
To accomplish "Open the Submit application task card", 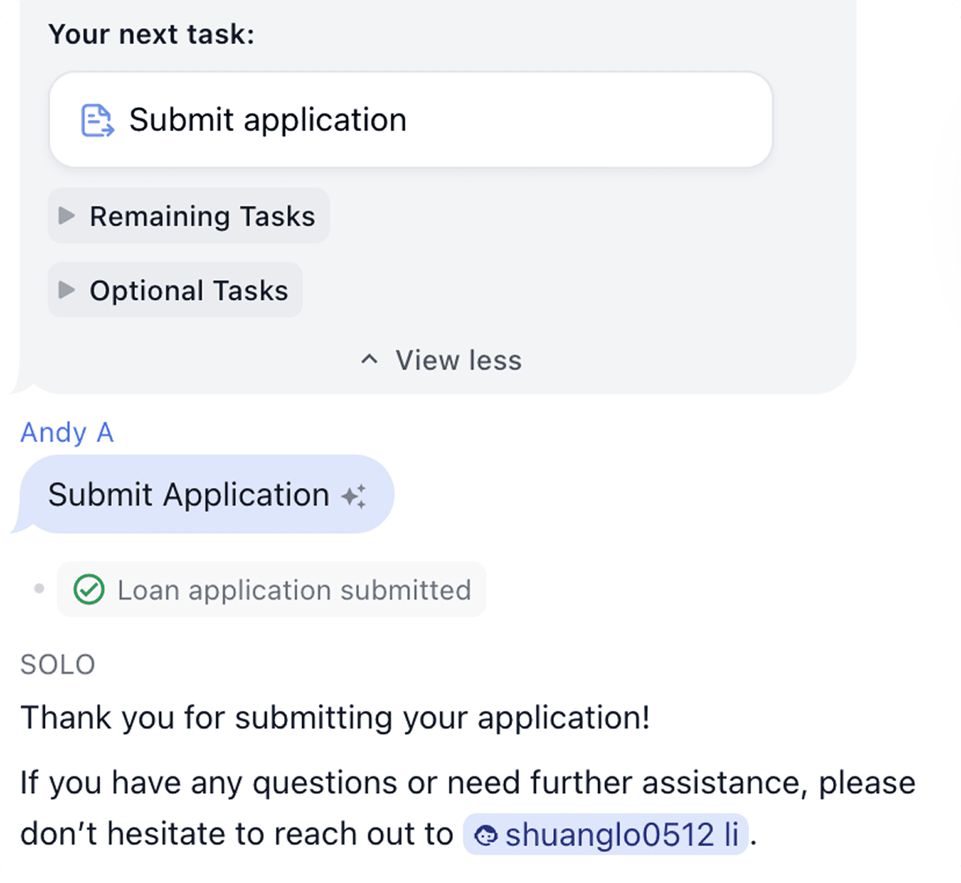I will tap(410, 120).
